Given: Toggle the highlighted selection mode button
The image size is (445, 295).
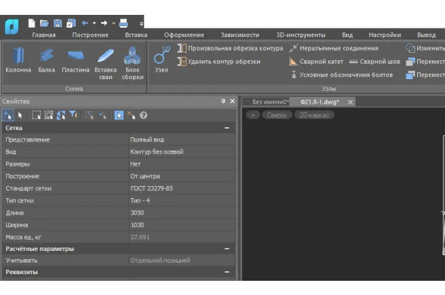Looking at the screenshot, I should tap(119, 115).
